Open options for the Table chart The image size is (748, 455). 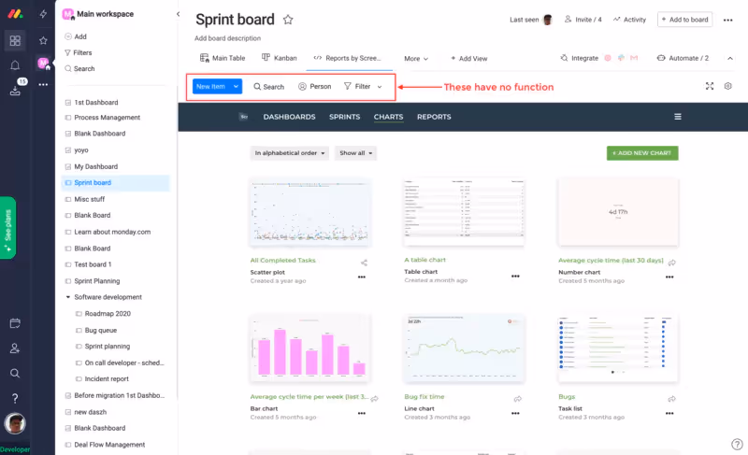click(515, 277)
